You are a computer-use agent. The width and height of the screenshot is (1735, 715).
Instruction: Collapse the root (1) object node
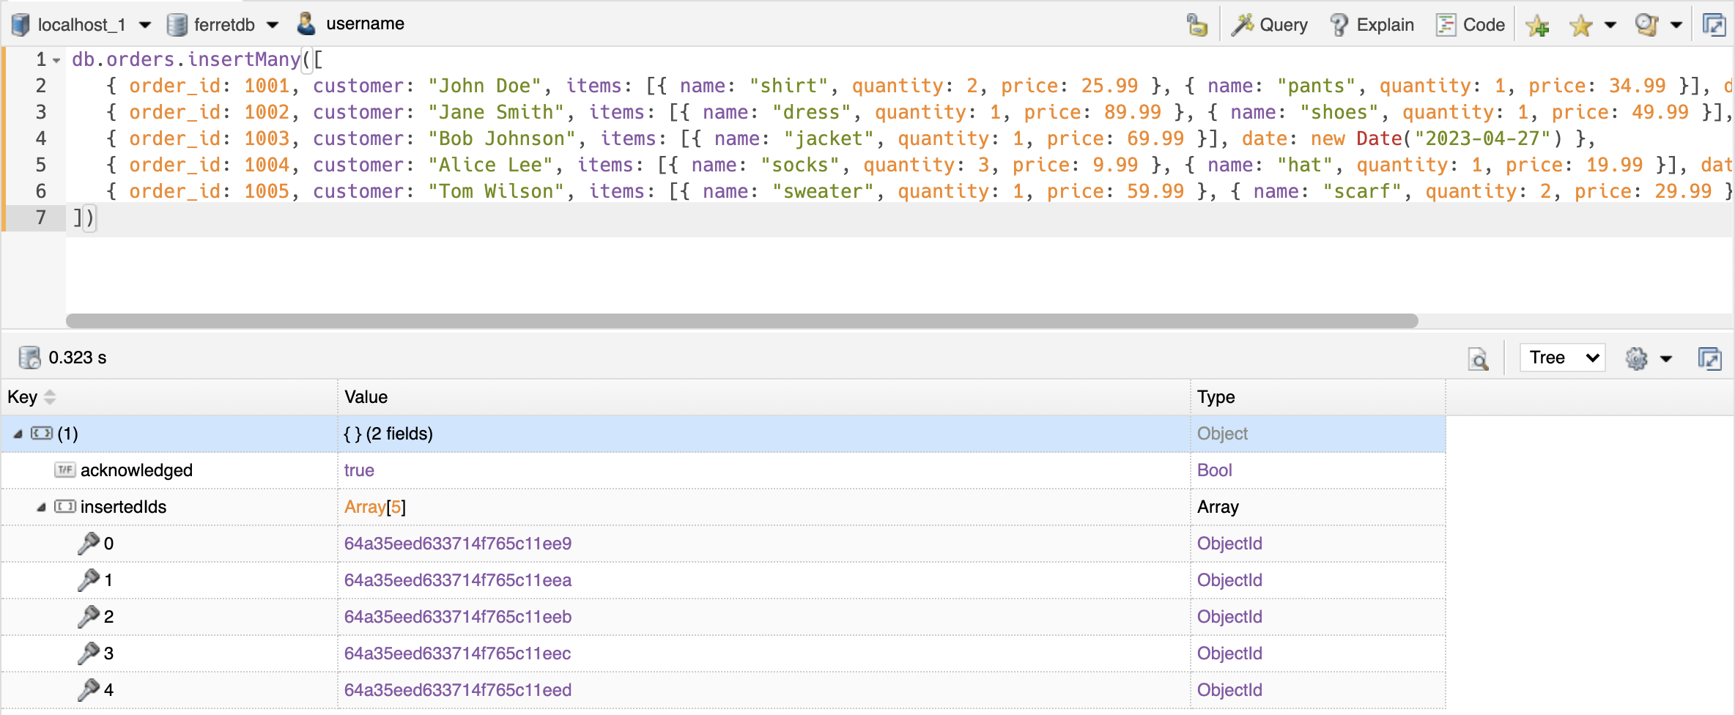tap(18, 434)
